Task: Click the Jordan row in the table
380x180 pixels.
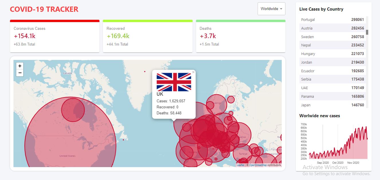Action: [x=332, y=62]
